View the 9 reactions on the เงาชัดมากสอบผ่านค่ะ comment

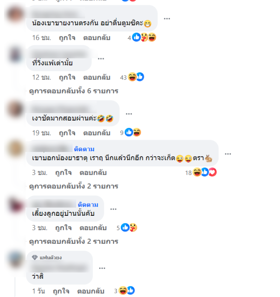point(131,132)
